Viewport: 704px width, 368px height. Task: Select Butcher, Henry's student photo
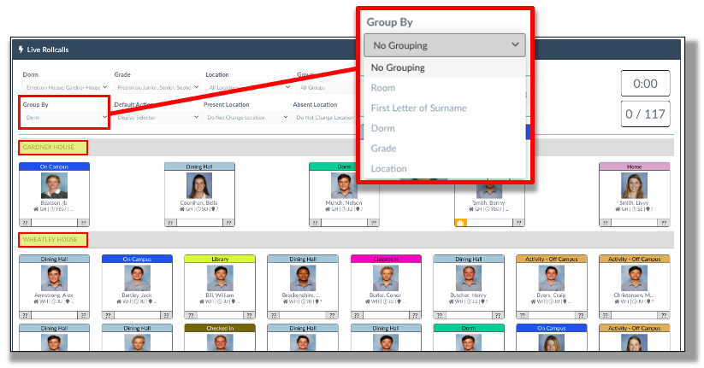point(469,277)
